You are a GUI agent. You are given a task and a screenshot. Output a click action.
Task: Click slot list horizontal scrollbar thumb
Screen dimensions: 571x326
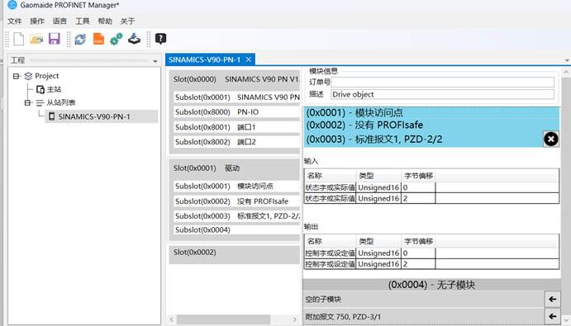(223, 319)
